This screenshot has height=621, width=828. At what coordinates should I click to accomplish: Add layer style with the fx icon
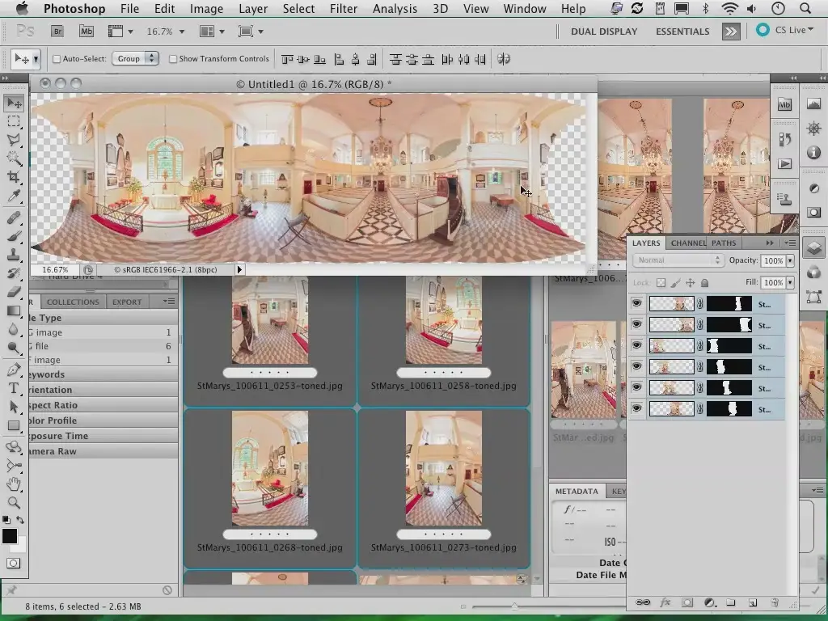pyautogui.click(x=665, y=602)
